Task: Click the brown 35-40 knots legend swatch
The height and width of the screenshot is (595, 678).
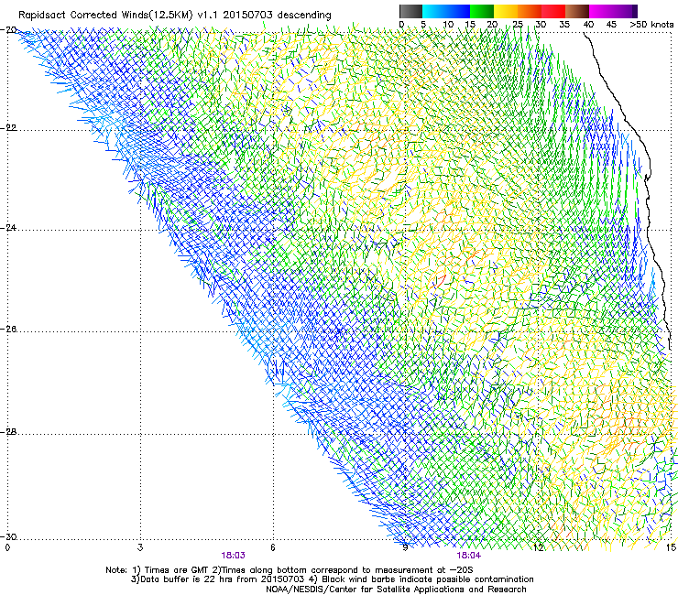Action: (577, 11)
